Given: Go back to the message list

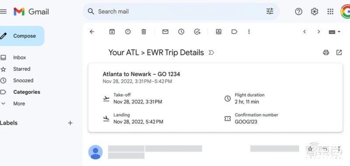Looking at the screenshot, I should coord(92,31).
